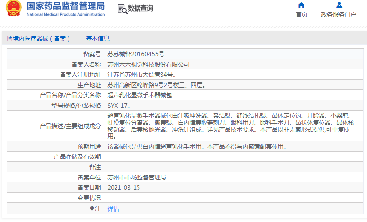
Task: Click the product description paragraph cell
Action: pyautogui.click(x=233, y=126)
